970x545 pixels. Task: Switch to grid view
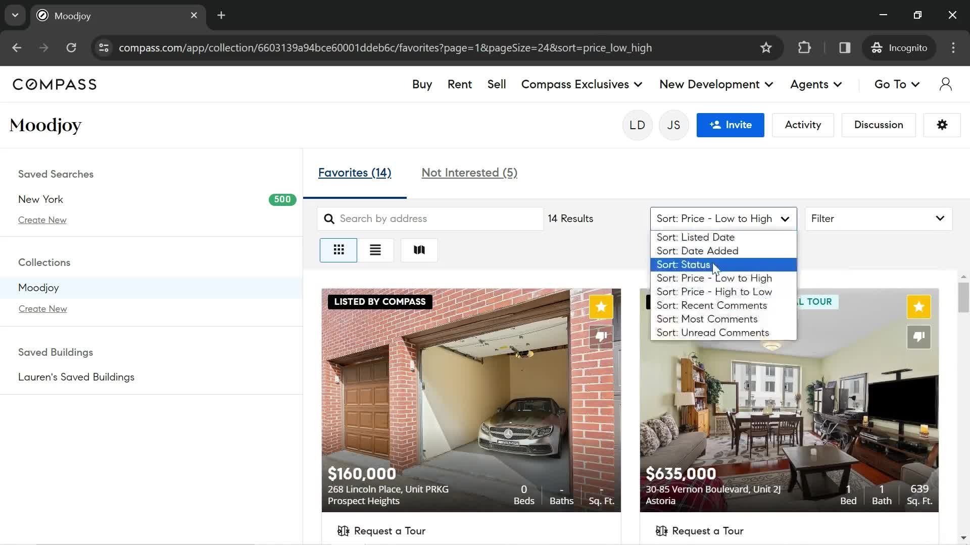pos(338,250)
